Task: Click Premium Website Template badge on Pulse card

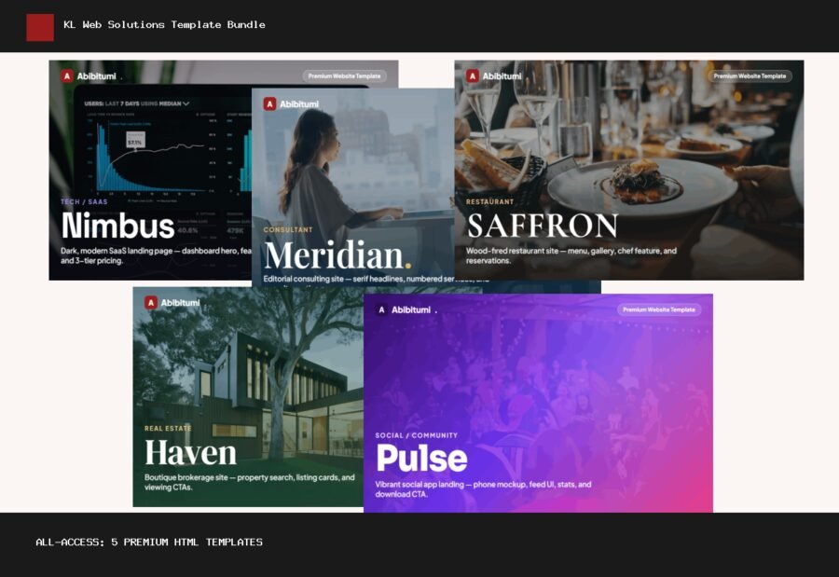Action: coord(659,309)
